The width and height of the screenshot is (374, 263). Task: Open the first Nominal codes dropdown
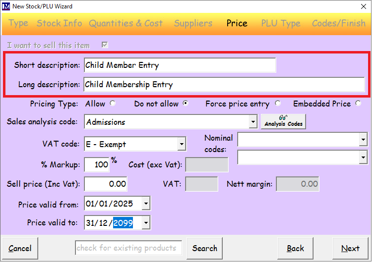tap(363, 140)
